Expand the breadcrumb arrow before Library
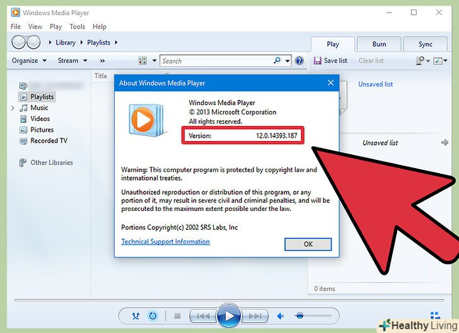Screen dimensions: 459x333 click(50, 42)
